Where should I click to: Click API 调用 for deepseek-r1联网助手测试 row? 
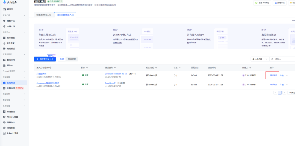[x=273, y=85]
